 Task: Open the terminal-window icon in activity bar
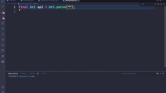3,51
